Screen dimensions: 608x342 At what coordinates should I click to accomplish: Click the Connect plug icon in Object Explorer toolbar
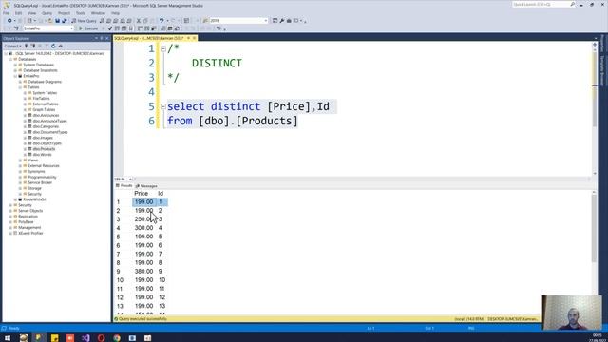point(26,46)
